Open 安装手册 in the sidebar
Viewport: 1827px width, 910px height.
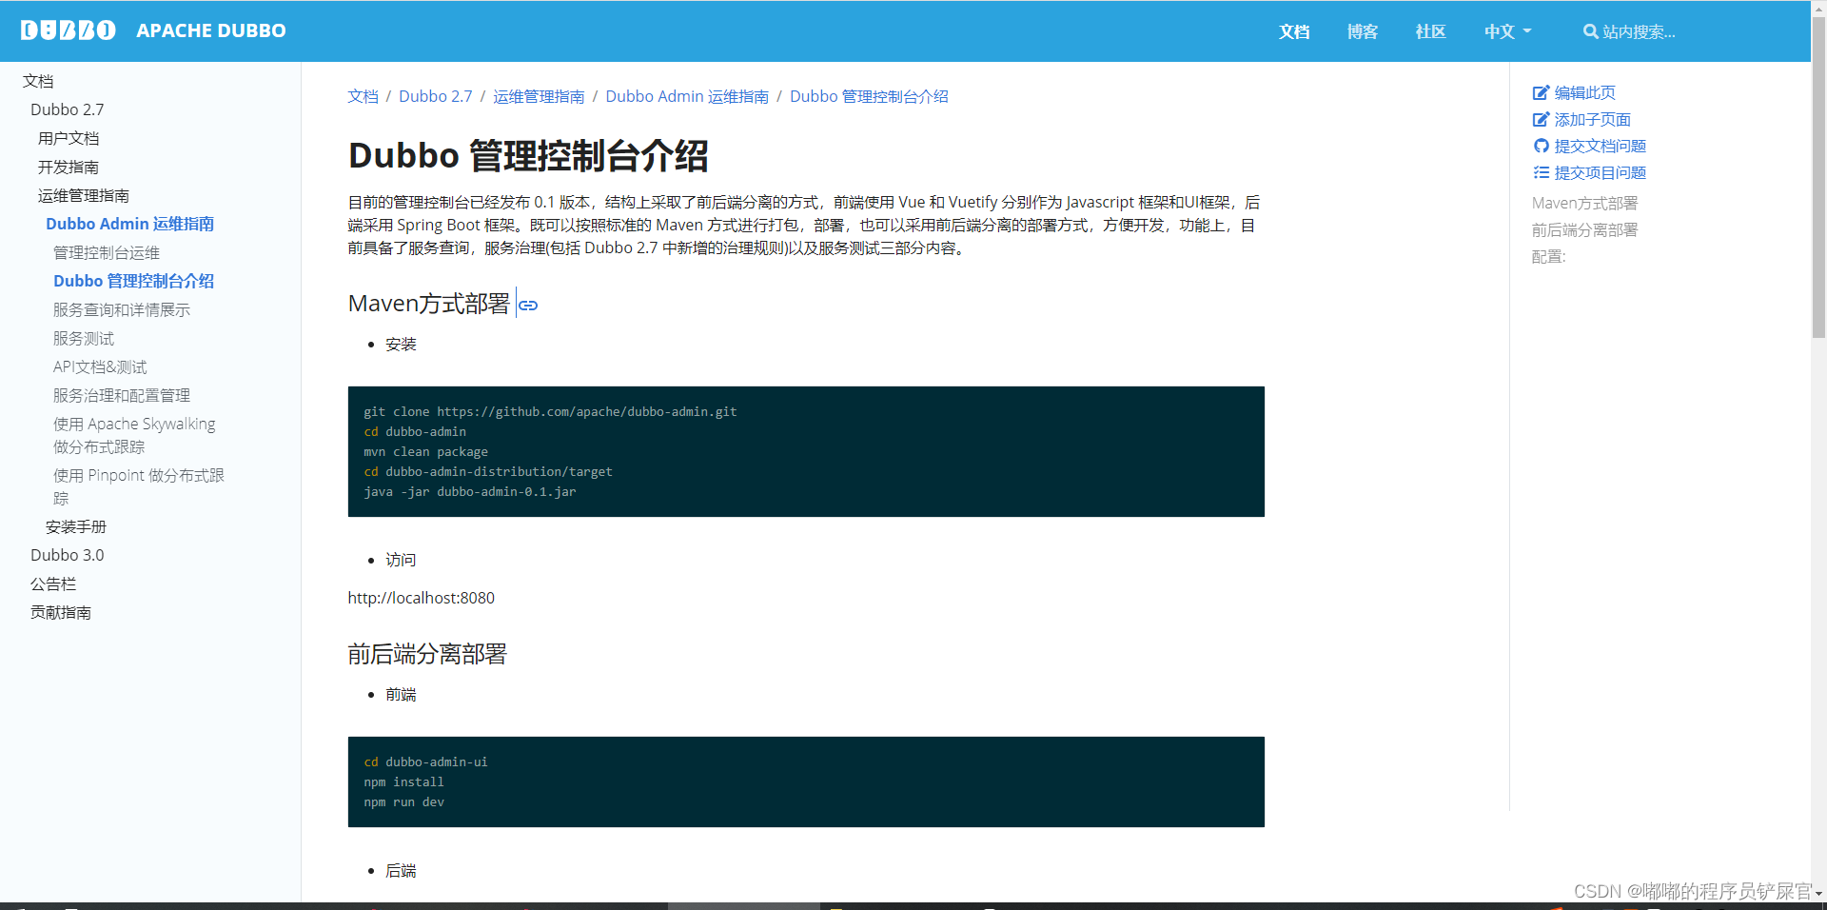[76, 526]
